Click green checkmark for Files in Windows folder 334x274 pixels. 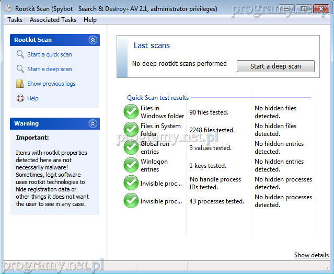point(131,112)
